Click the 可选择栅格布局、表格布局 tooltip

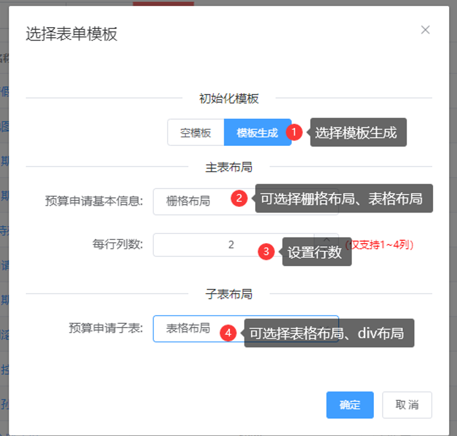344,198
